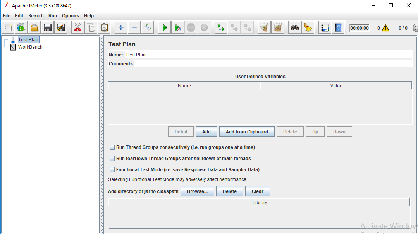Click the Shutdown icon
The width and height of the screenshot is (418, 234).
204,27
